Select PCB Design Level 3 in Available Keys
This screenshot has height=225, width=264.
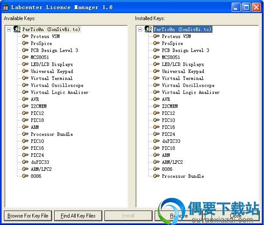[x=54, y=50]
